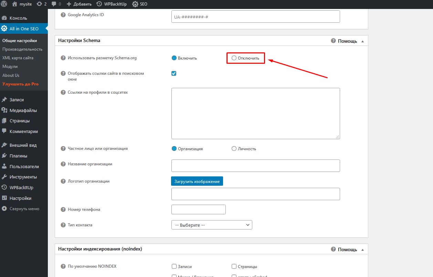
Task: Collapse the noindex settings panel
Action: (x=362, y=249)
